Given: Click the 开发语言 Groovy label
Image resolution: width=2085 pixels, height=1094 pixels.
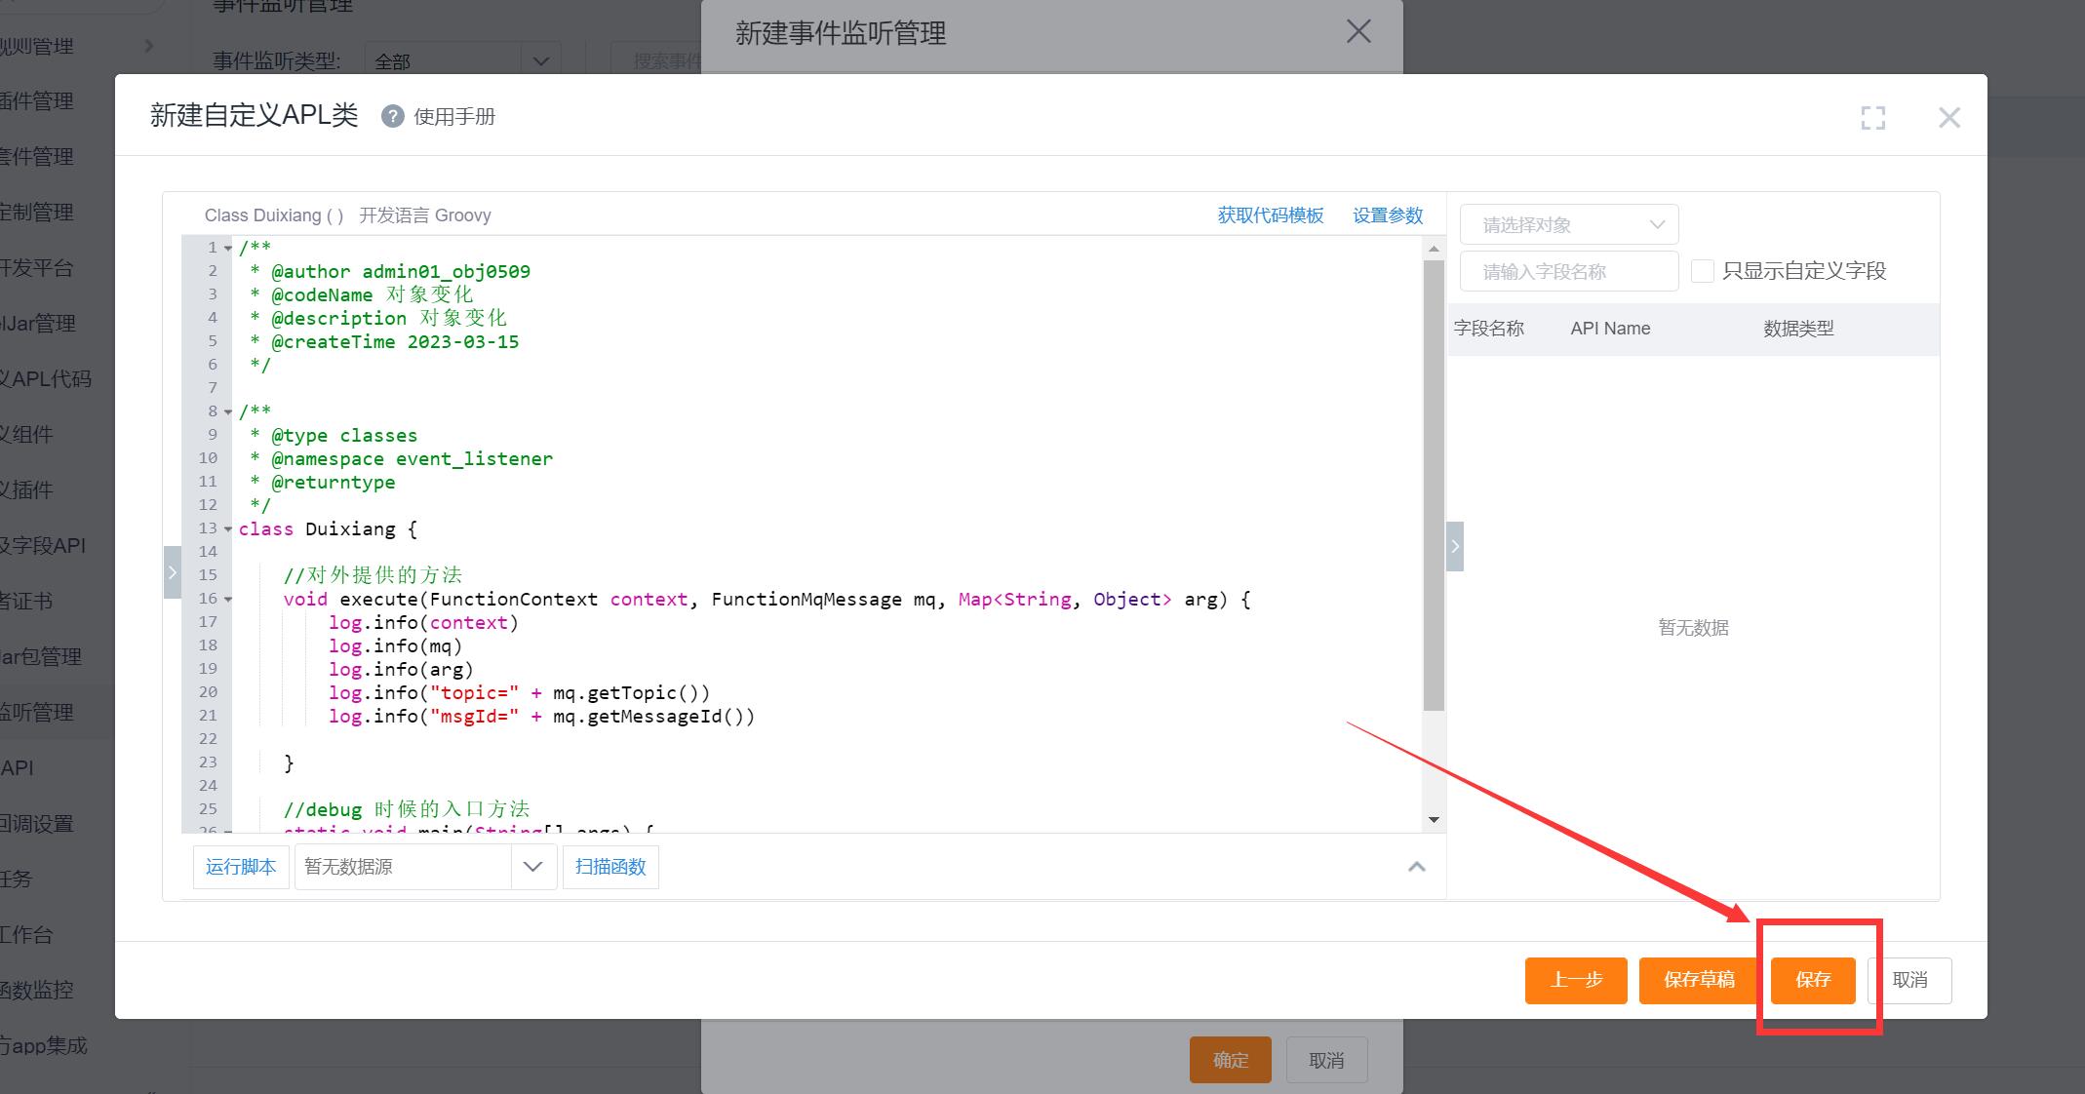Looking at the screenshot, I should tap(424, 215).
